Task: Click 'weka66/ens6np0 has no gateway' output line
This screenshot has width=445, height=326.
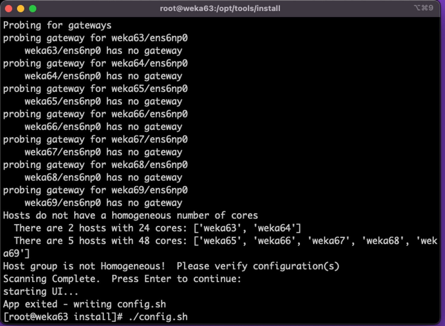Action: 103,127
